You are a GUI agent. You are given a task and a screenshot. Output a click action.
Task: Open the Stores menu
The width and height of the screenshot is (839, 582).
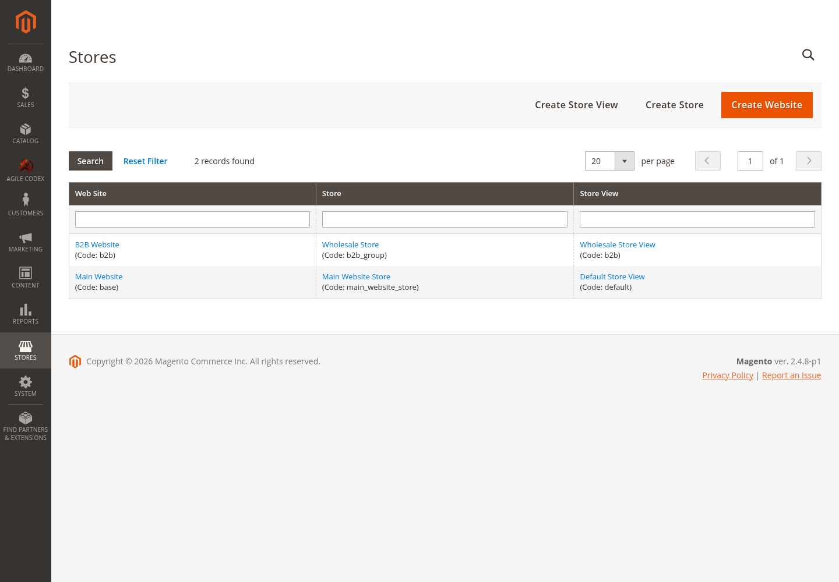point(26,350)
